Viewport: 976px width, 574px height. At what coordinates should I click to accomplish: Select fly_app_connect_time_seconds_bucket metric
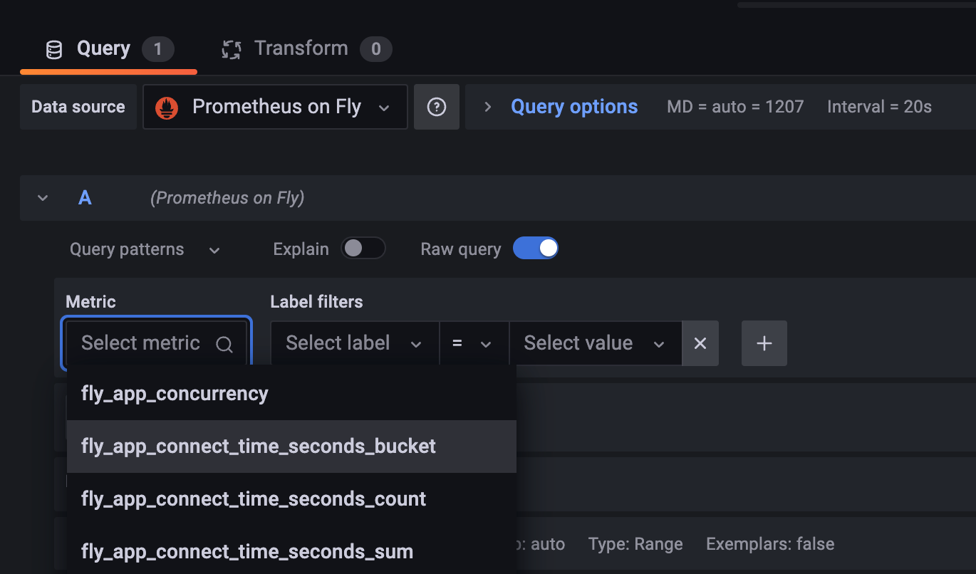291,447
